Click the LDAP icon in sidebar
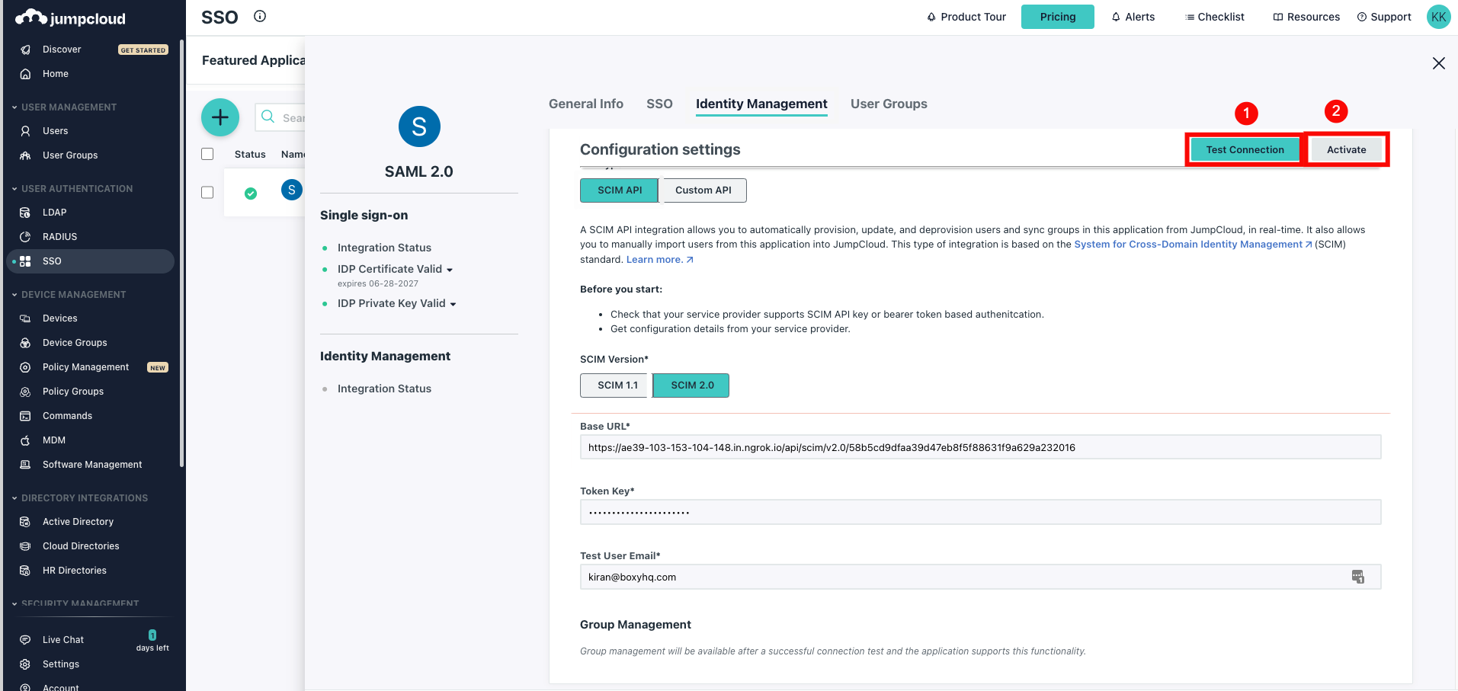This screenshot has height=691, width=1458. click(25, 213)
